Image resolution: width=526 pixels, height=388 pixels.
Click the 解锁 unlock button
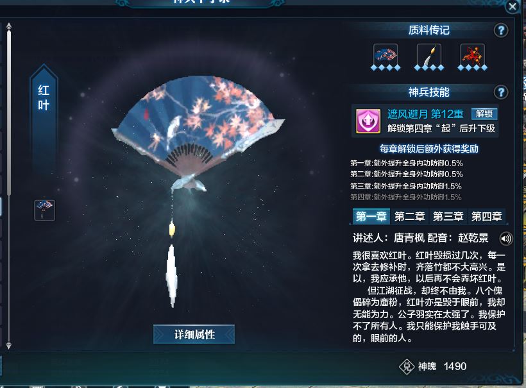pos(484,114)
